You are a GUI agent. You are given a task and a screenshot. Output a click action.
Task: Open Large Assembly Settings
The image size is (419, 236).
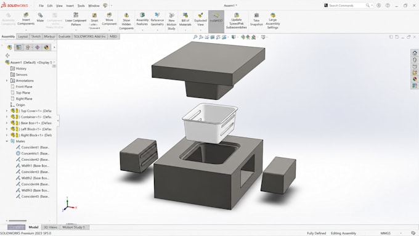point(272,21)
